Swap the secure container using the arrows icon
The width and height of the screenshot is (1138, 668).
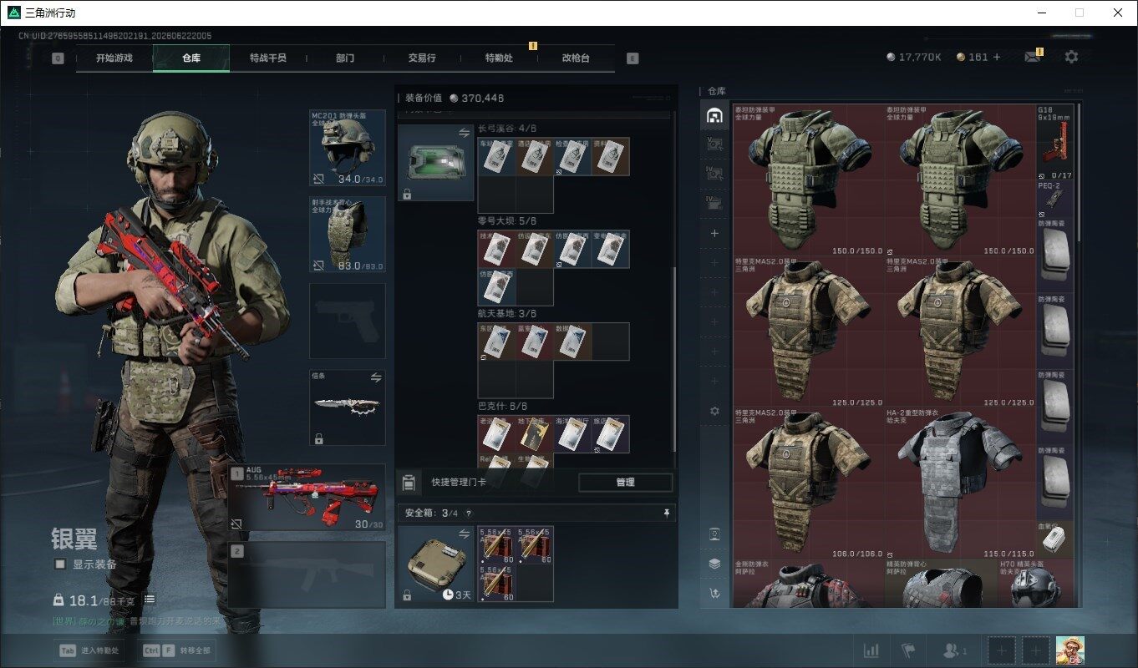[x=464, y=534]
